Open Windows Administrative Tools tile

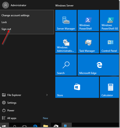point(66,43)
